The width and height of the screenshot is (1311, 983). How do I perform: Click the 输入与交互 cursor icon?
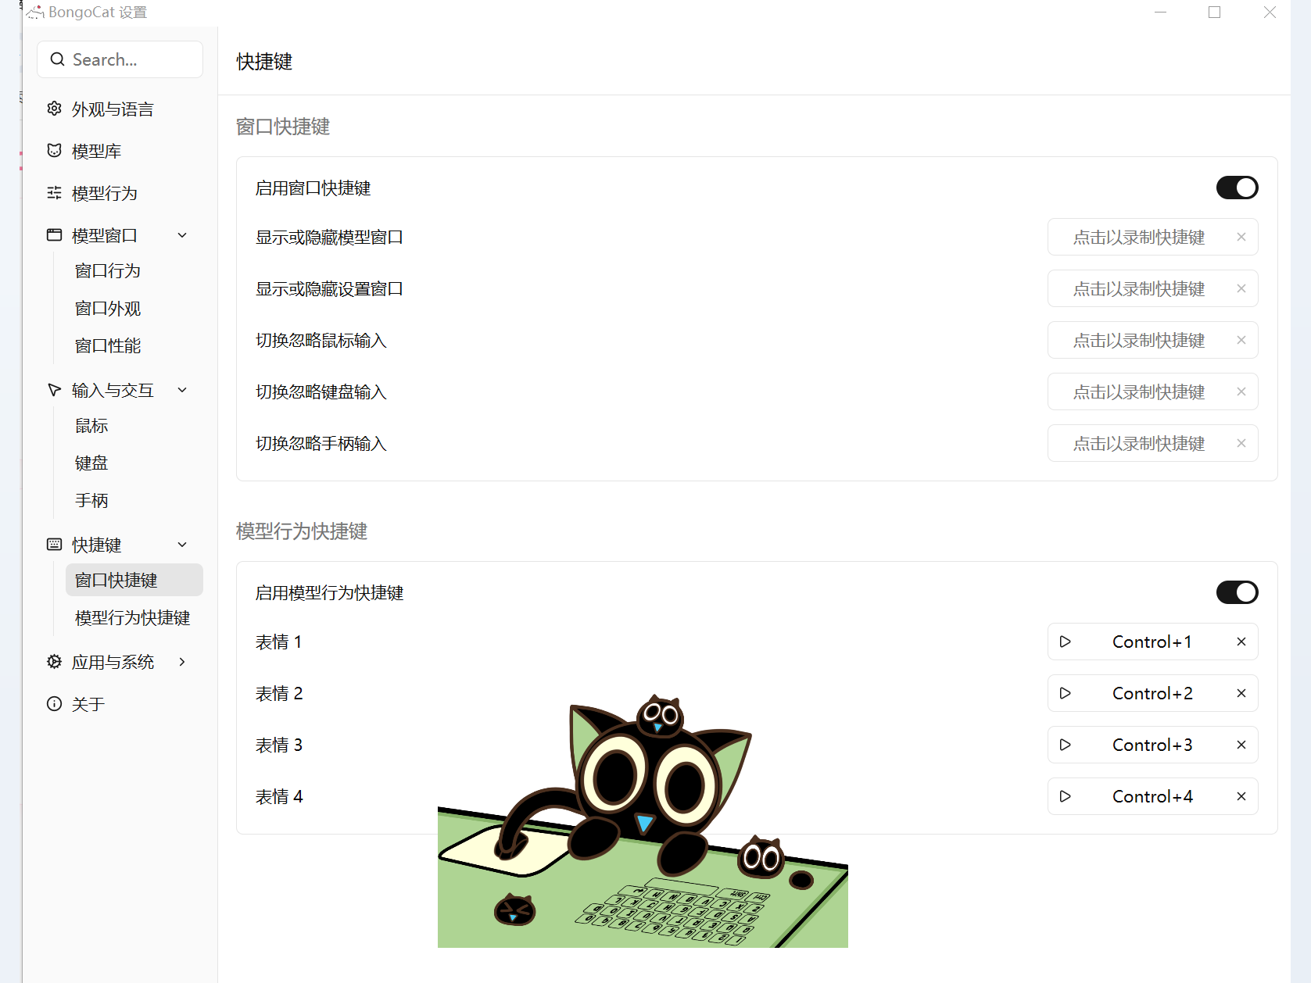point(54,390)
